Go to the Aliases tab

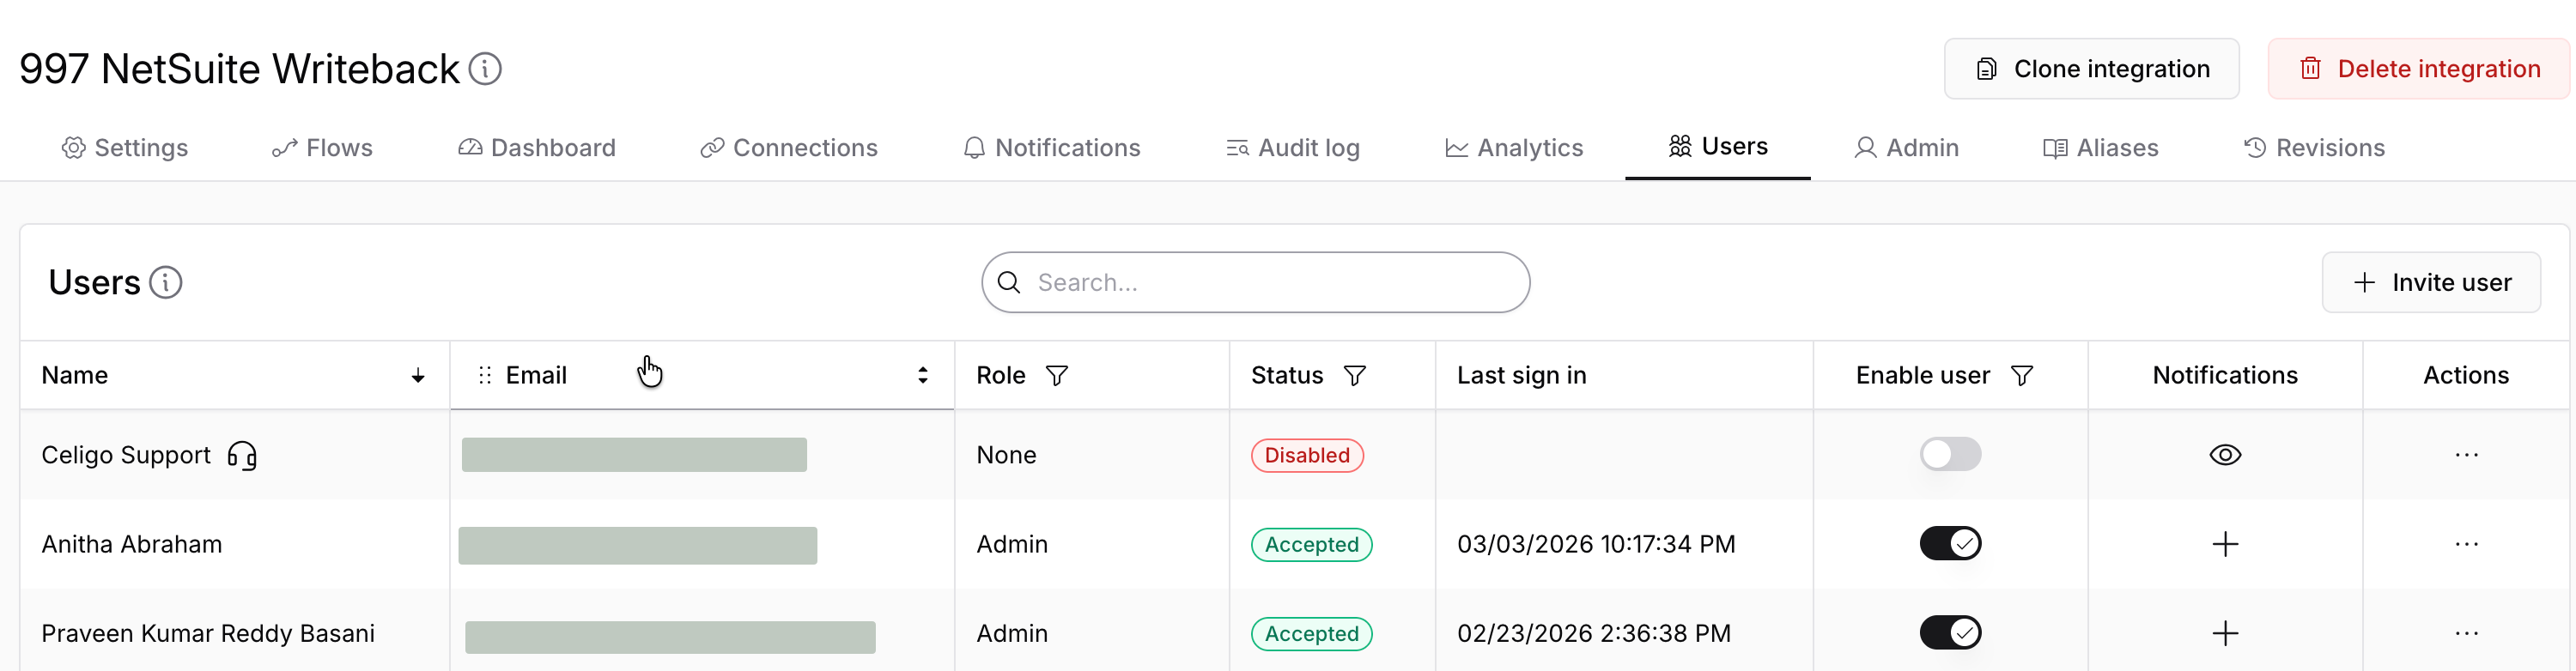pyautogui.click(x=2100, y=148)
